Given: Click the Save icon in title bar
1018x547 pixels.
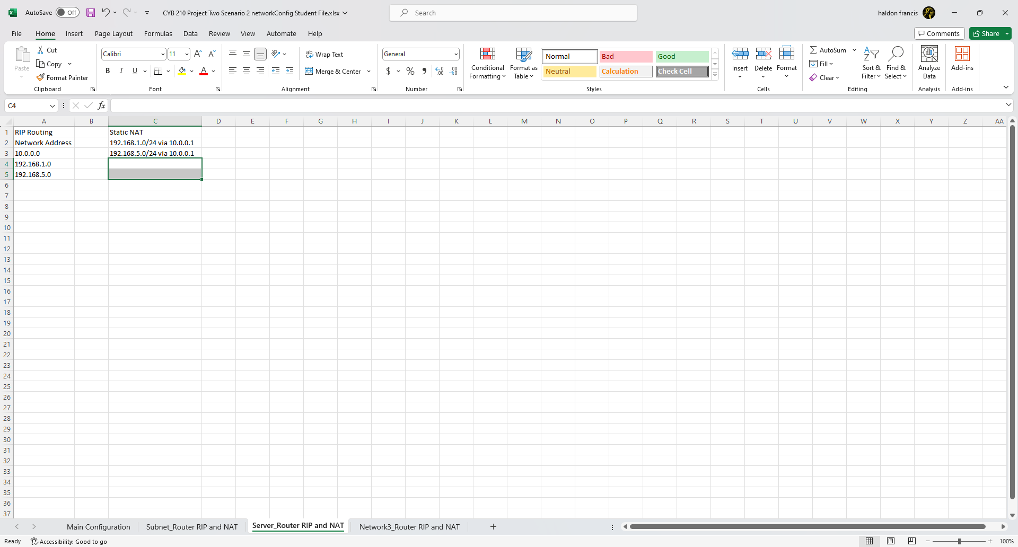Looking at the screenshot, I should pos(91,13).
